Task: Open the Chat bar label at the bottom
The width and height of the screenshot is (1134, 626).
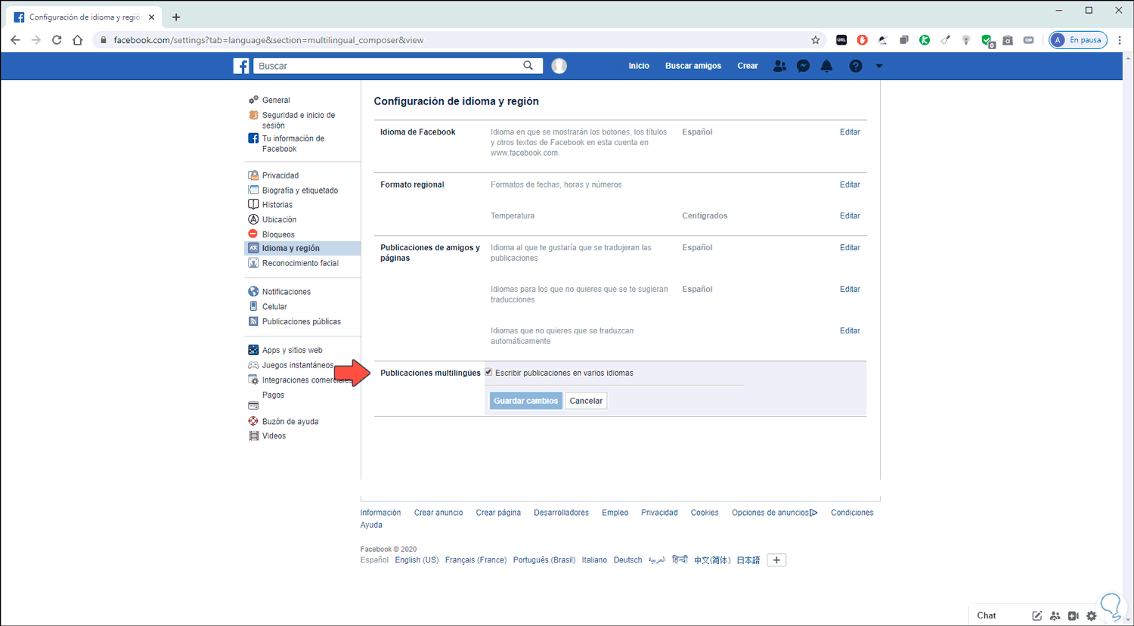Action: [x=987, y=615]
